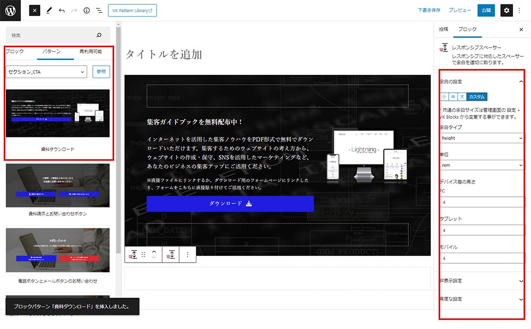The height and width of the screenshot is (329, 531).
Task: Open the セクション_CTA category dropdown
Action: point(46,72)
